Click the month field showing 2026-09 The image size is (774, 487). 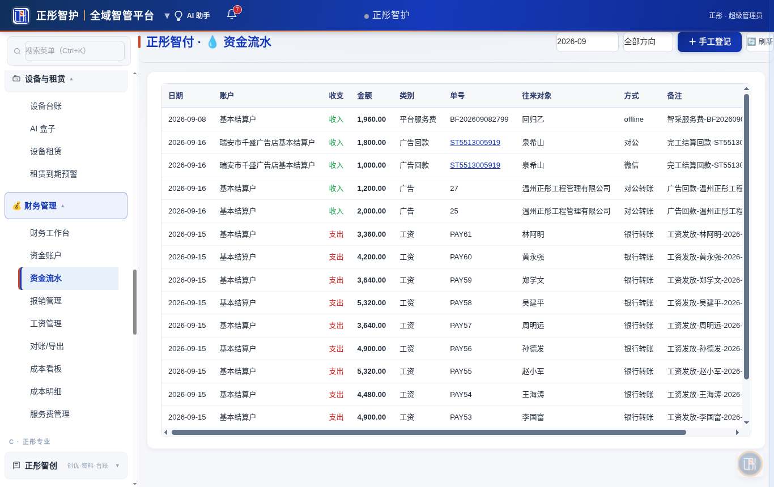(x=587, y=41)
